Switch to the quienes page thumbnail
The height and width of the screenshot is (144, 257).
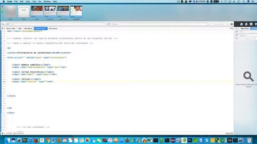pos(50,12)
